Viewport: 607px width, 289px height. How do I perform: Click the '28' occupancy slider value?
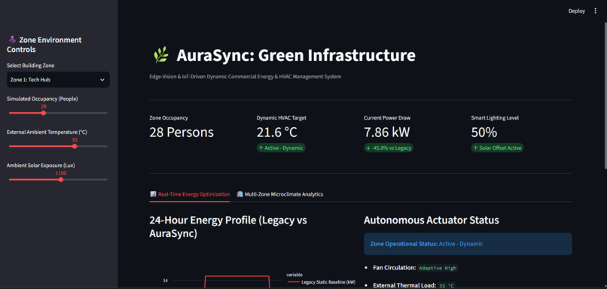(44, 106)
